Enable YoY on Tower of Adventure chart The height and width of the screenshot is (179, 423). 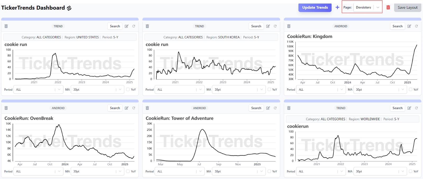(269, 171)
